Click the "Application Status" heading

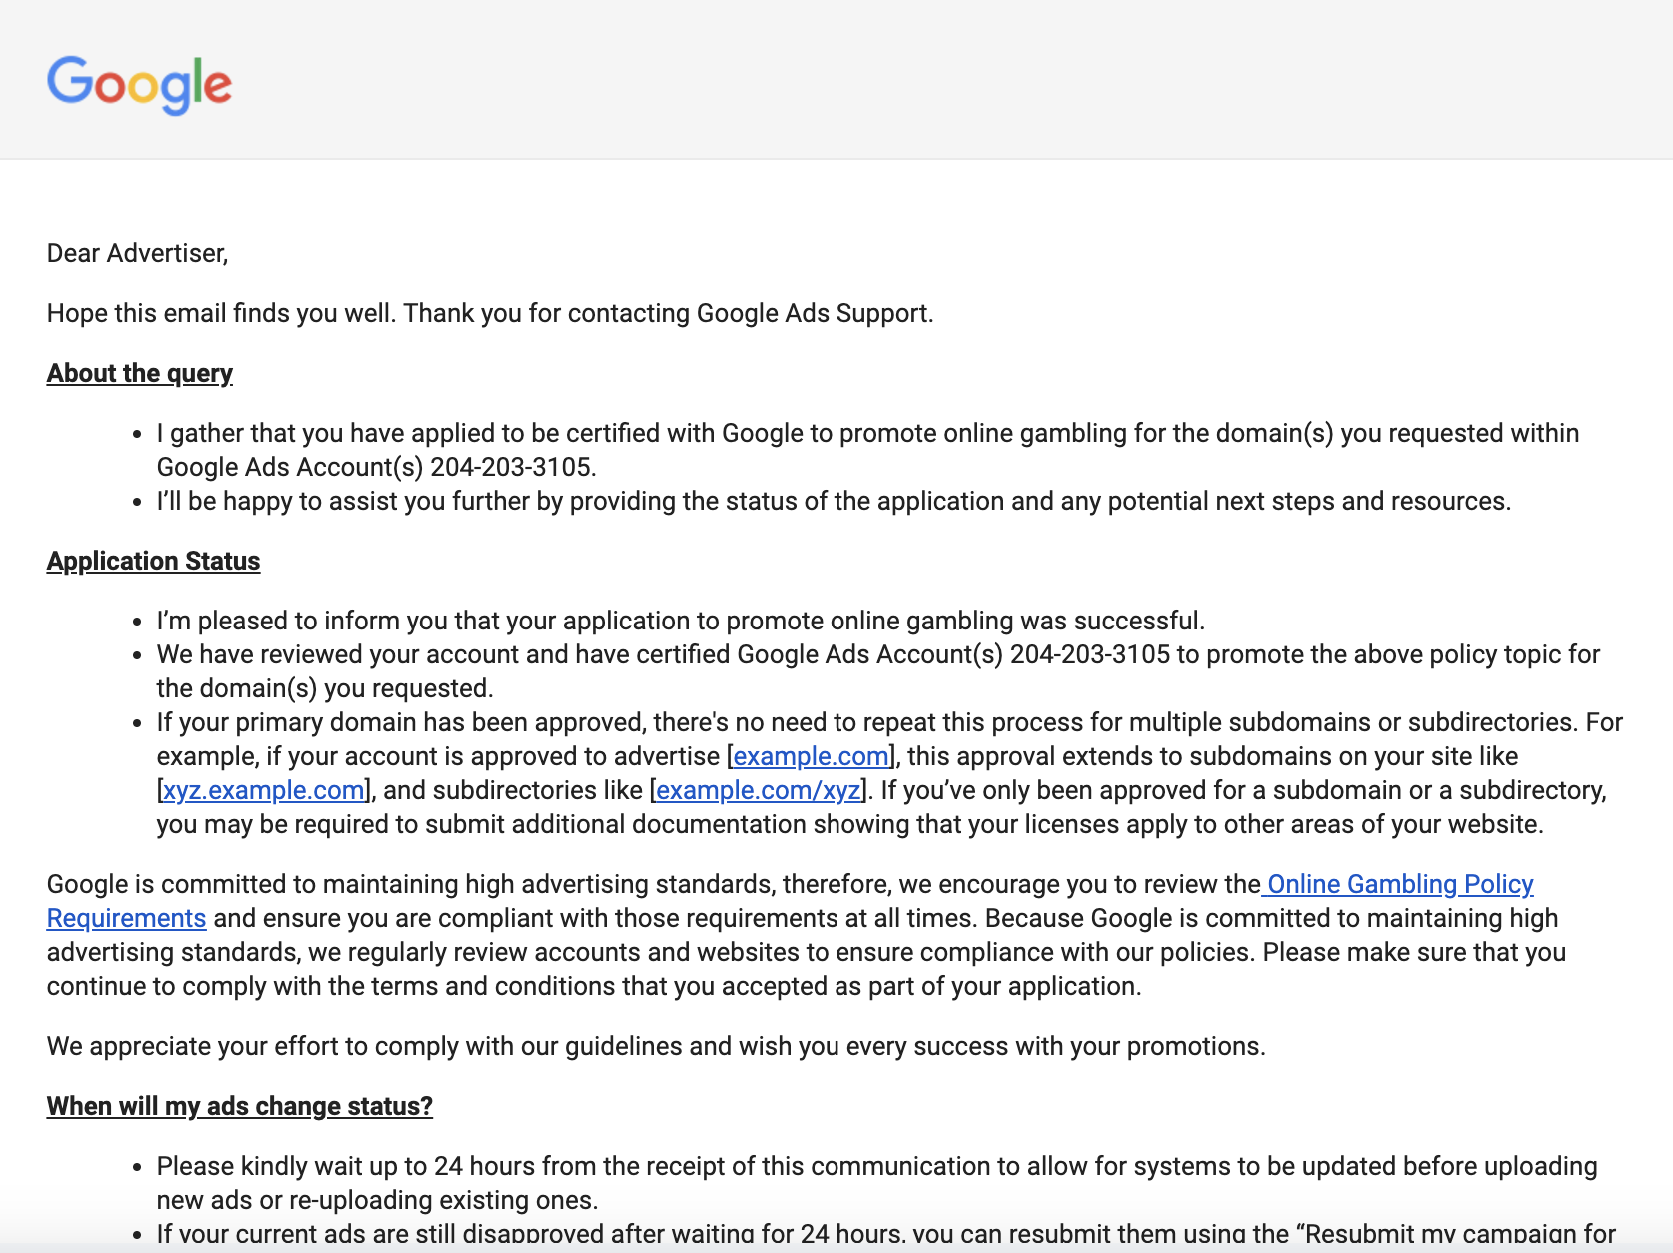(x=153, y=562)
